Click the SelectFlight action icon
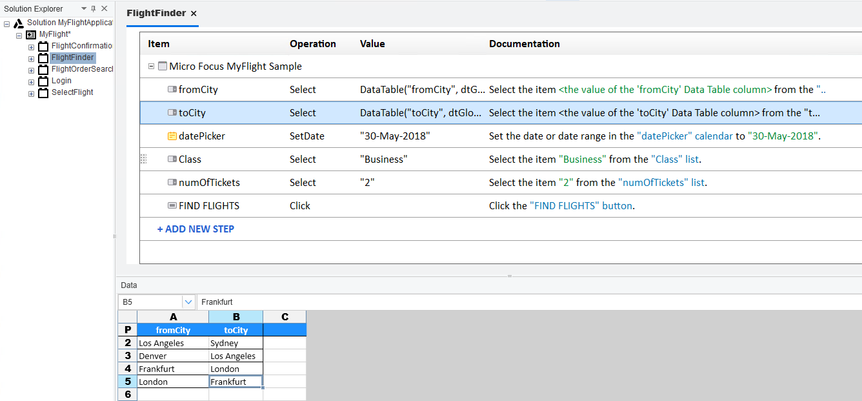 (43, 93)
